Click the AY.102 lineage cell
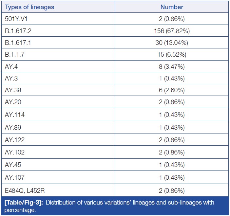Viewport: 230px width, 216px height. point(14,152)
